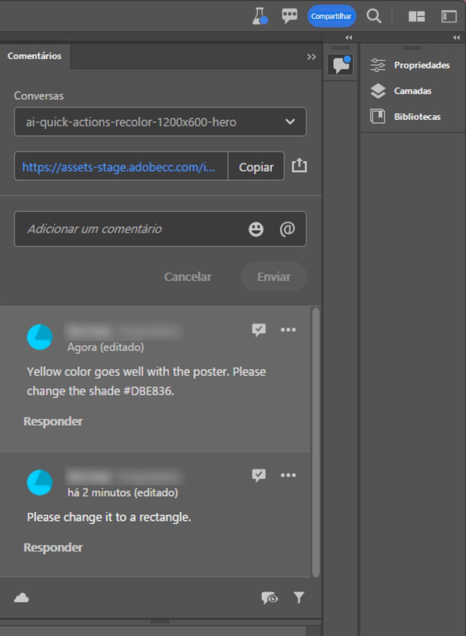The height and width of the screenshot is (636, 466).
Task: Click the Propriedades sliders icon
Action: tap(378, 65)
